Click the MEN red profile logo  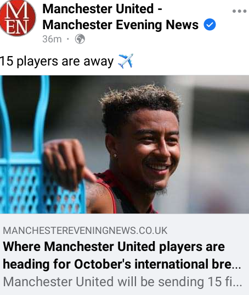point(18,18)
